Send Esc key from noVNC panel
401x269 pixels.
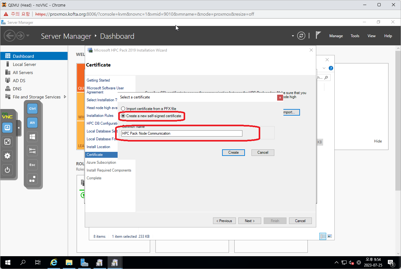click(32, 165)
